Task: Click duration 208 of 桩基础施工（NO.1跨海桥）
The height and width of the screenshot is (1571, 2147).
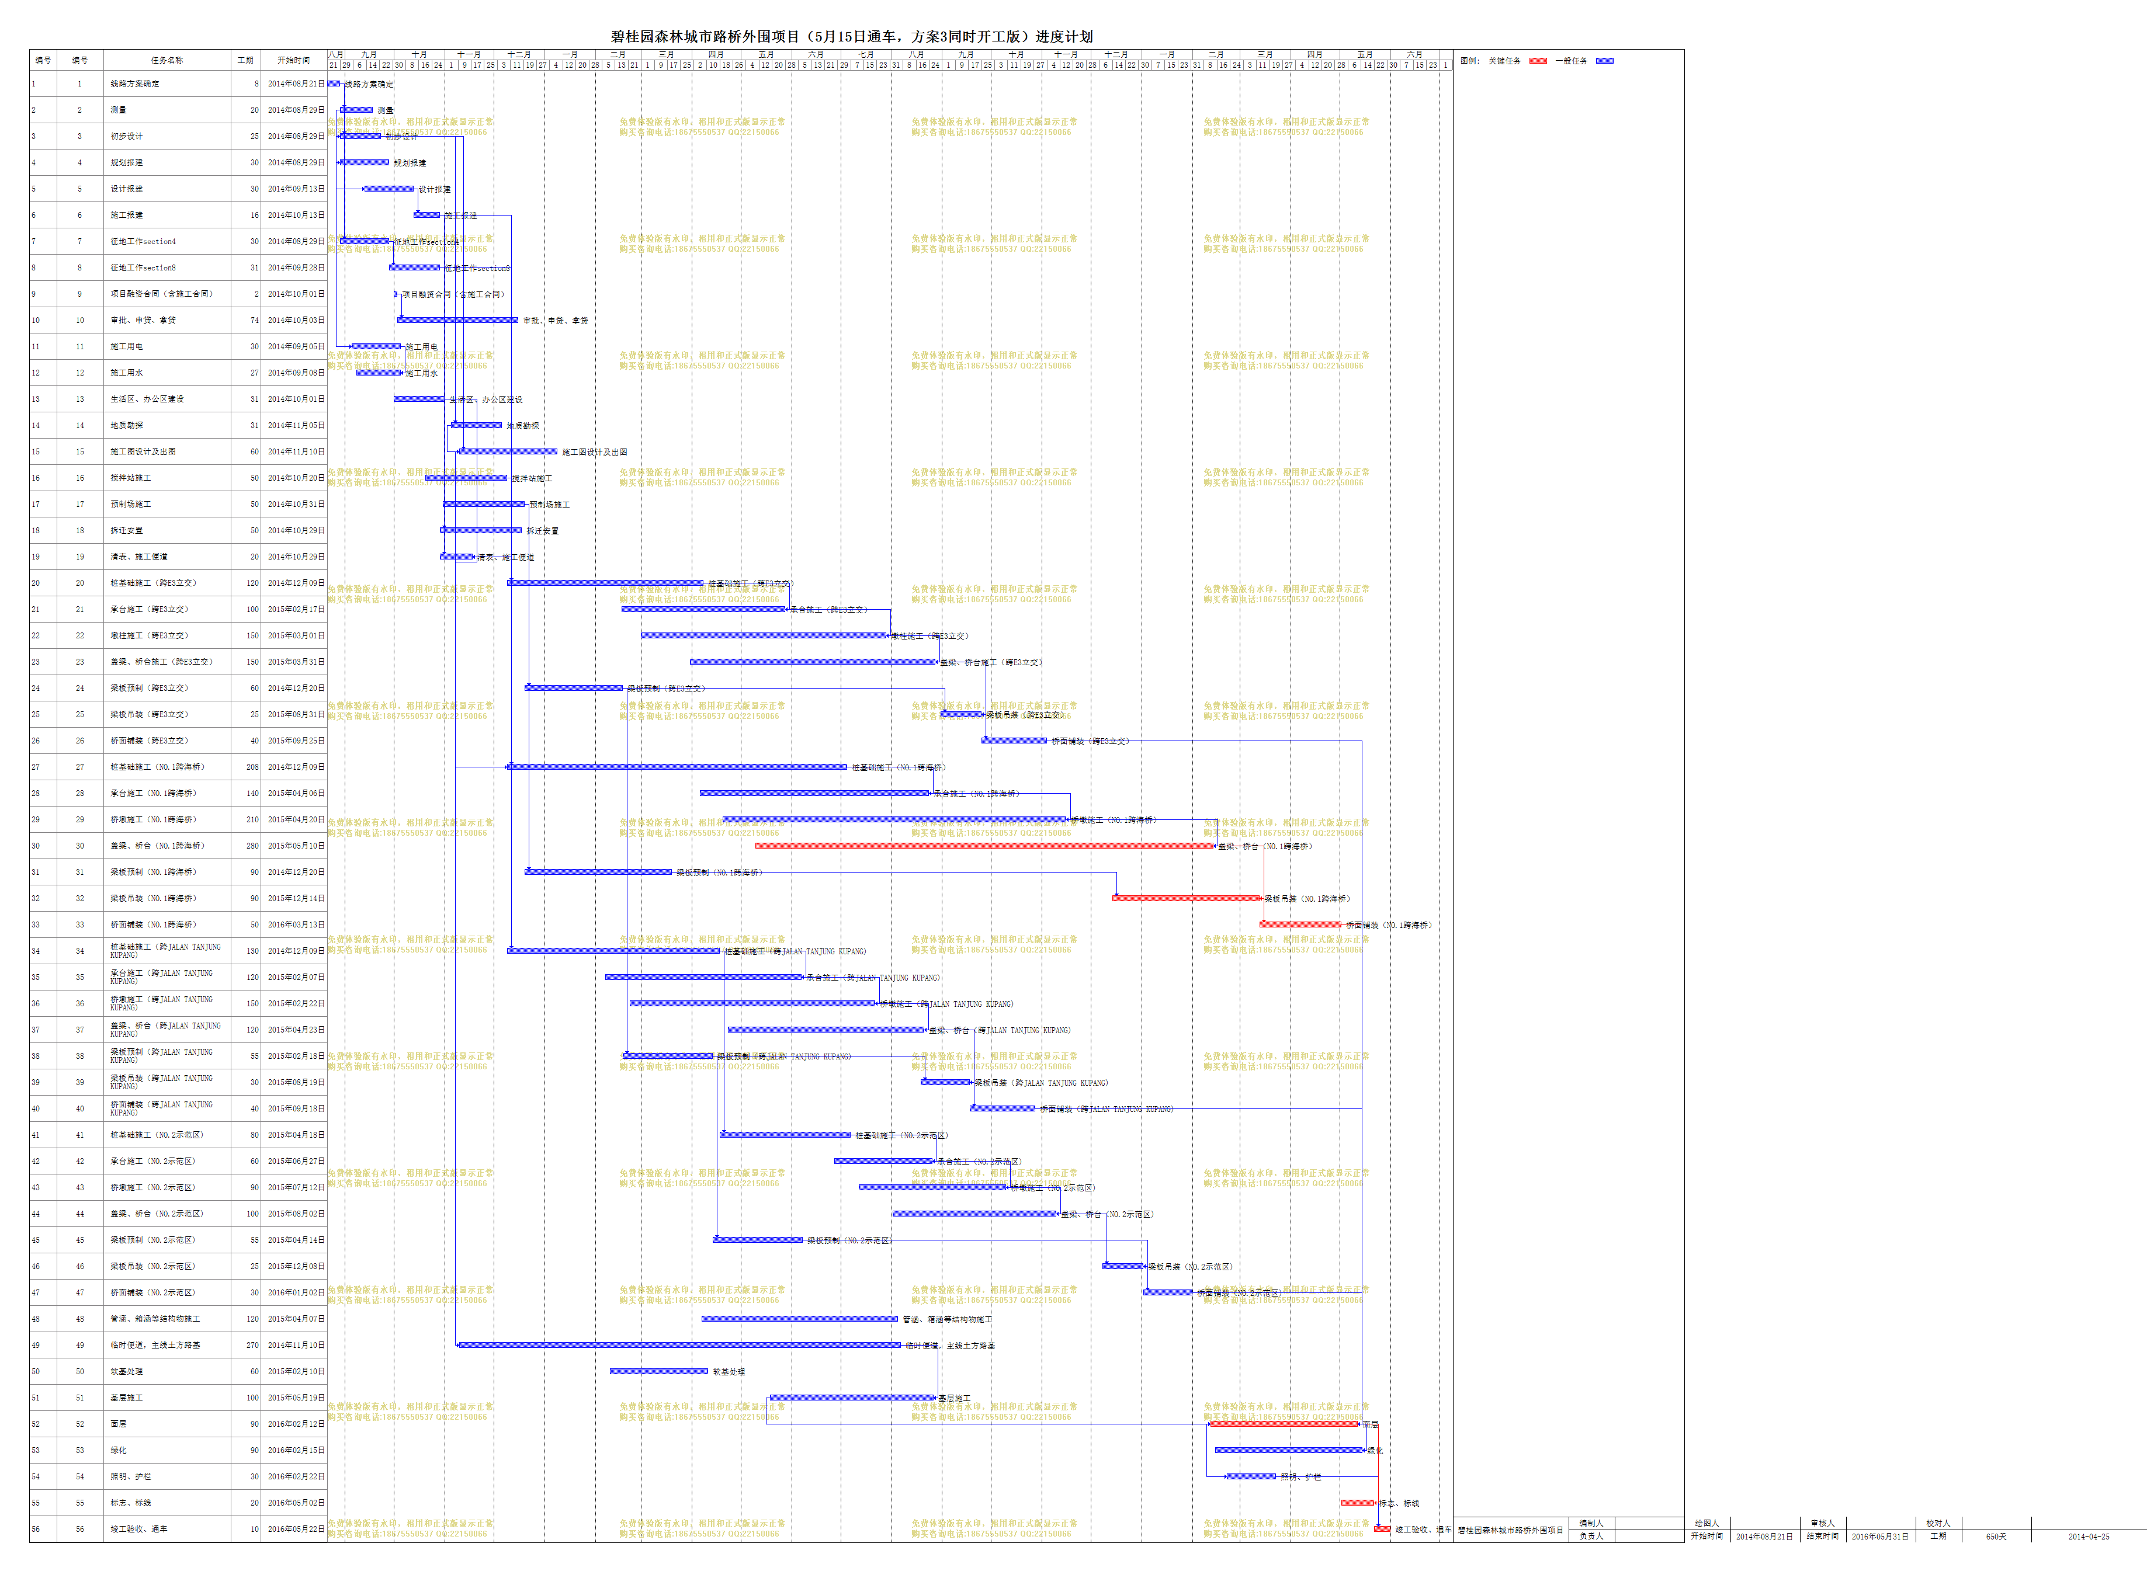Action: [252, 766]
